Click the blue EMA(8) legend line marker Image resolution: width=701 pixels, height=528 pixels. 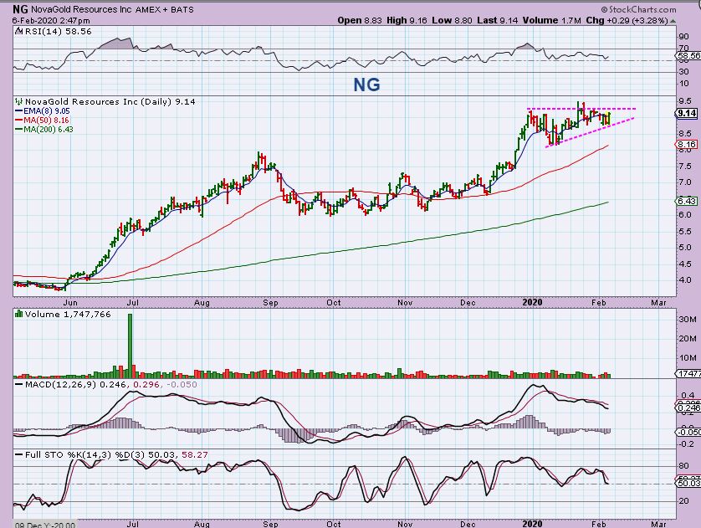[x=18, y=111]
